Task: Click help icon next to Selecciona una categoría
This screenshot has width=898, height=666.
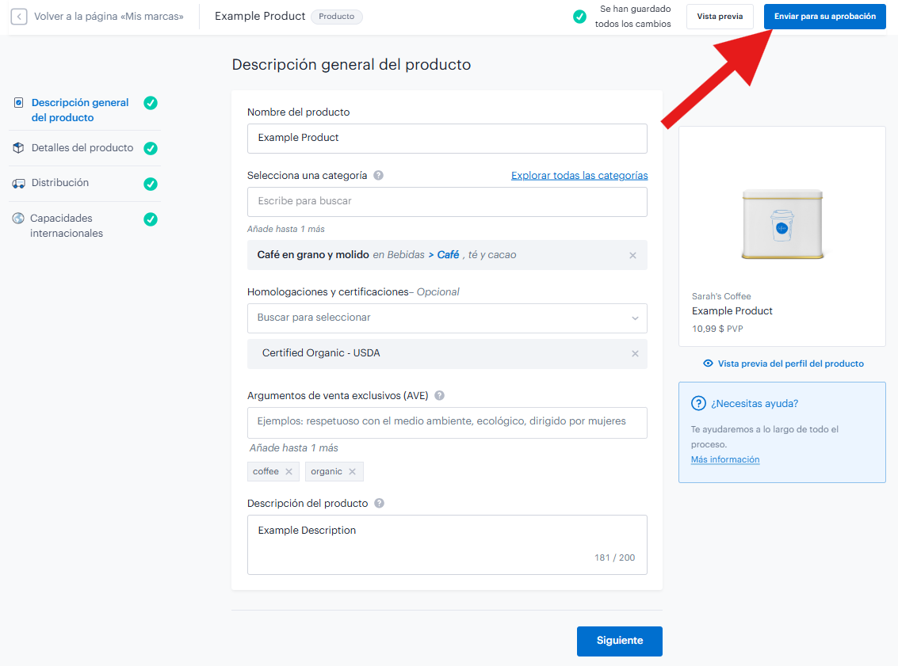Action: pos(378,176)
